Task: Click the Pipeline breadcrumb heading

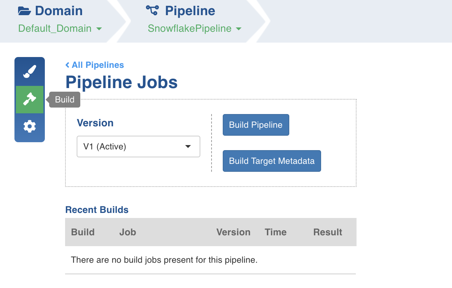Action: coord(190,11)
